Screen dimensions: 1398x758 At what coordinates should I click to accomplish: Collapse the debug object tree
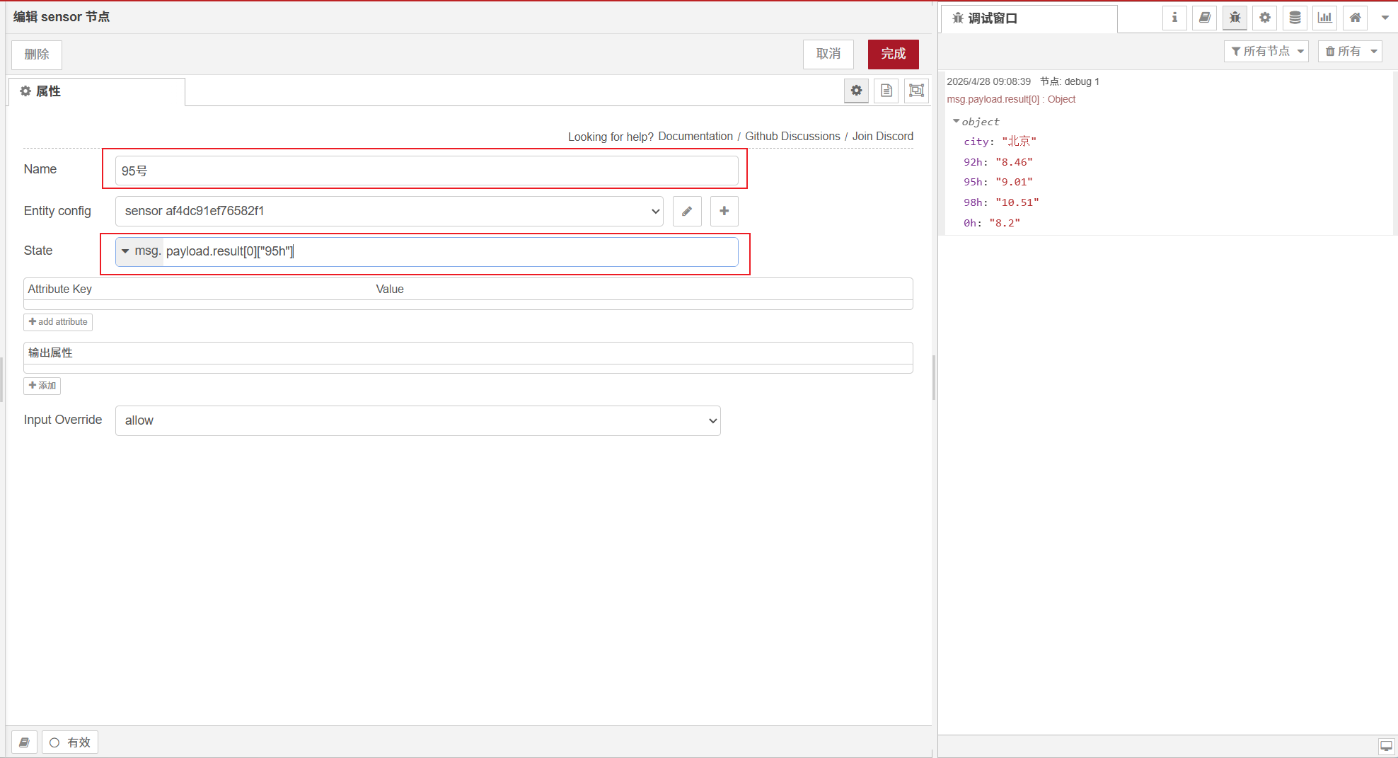pyautogui.click(x=957, y=122)
